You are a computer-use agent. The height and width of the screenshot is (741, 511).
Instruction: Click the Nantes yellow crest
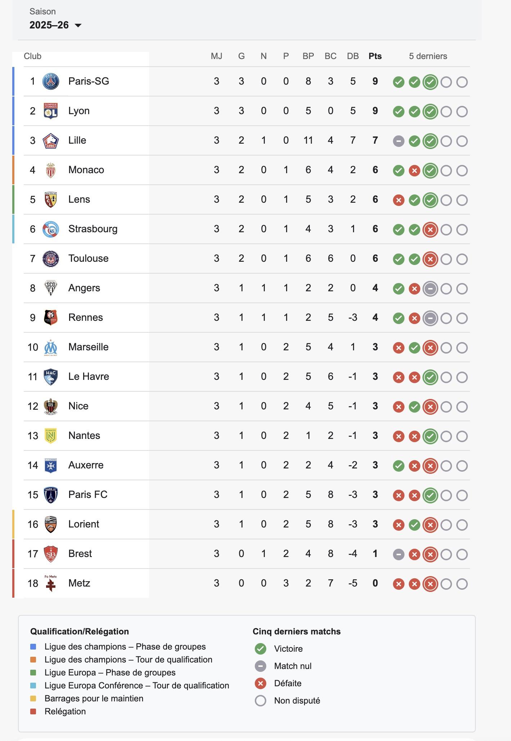51,436
